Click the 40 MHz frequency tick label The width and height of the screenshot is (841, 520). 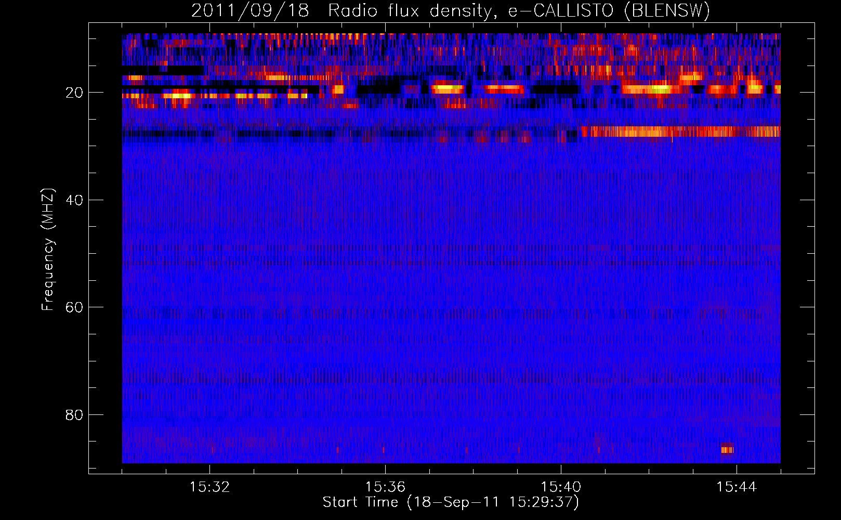(x=74, y=200)
